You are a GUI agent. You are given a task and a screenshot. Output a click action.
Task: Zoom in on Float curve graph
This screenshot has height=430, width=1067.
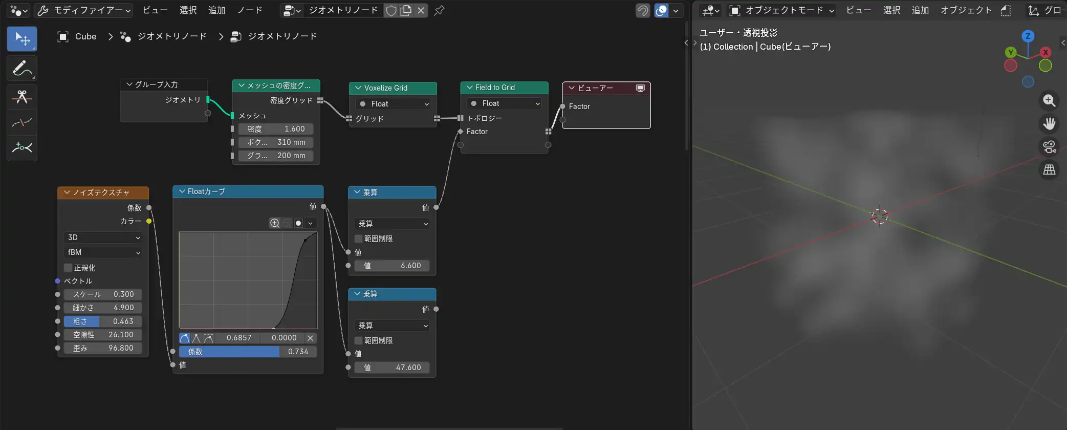(275, 223)
